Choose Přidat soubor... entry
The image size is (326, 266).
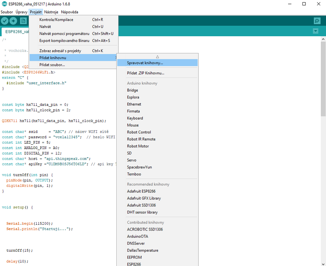pos(73,65)
